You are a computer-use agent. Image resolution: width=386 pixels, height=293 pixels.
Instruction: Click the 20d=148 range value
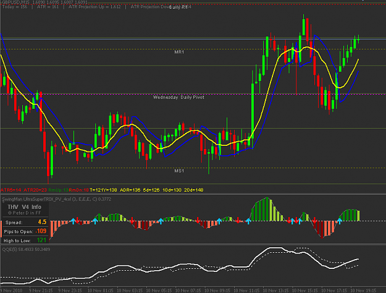click(194, 190)
